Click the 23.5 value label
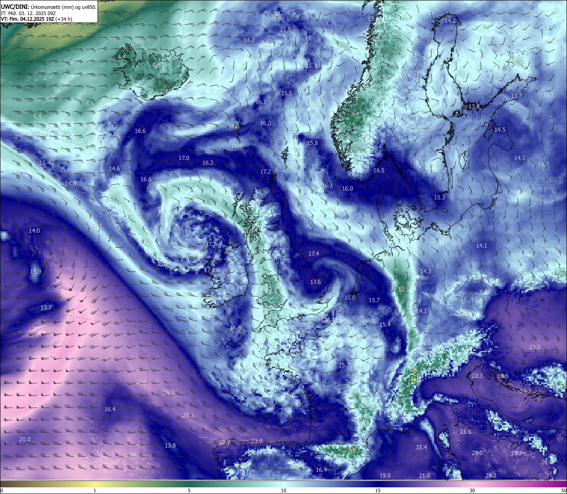The image size is (567, 494). [x=535, y=347]
